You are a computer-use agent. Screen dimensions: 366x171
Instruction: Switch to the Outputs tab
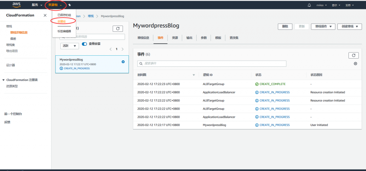pos(189,38)
